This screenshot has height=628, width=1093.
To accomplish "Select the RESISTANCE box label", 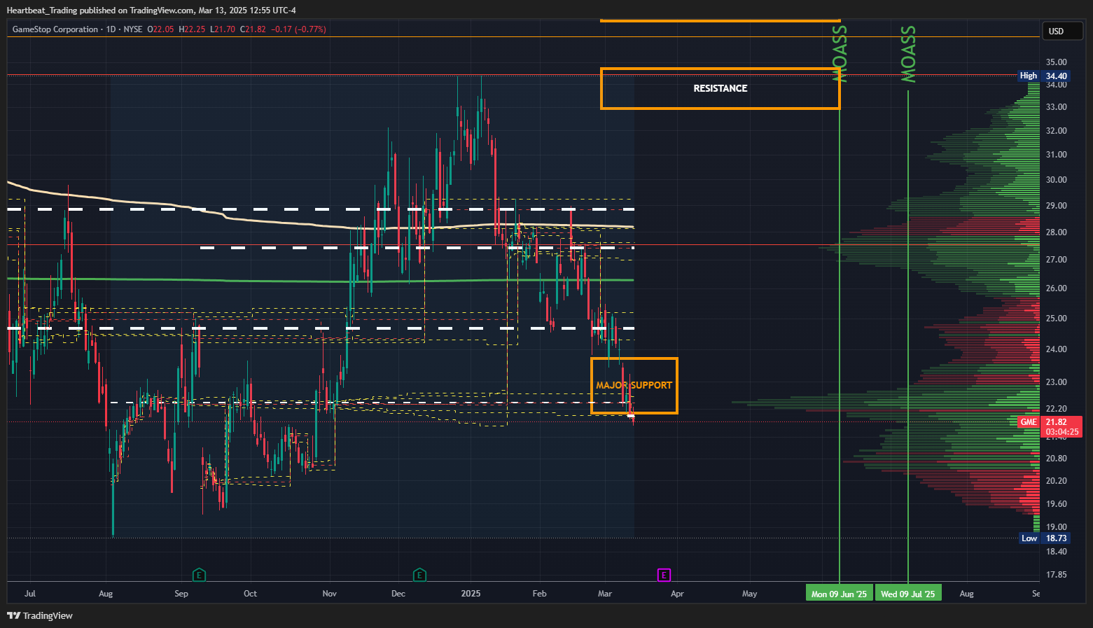I will 720,88.
